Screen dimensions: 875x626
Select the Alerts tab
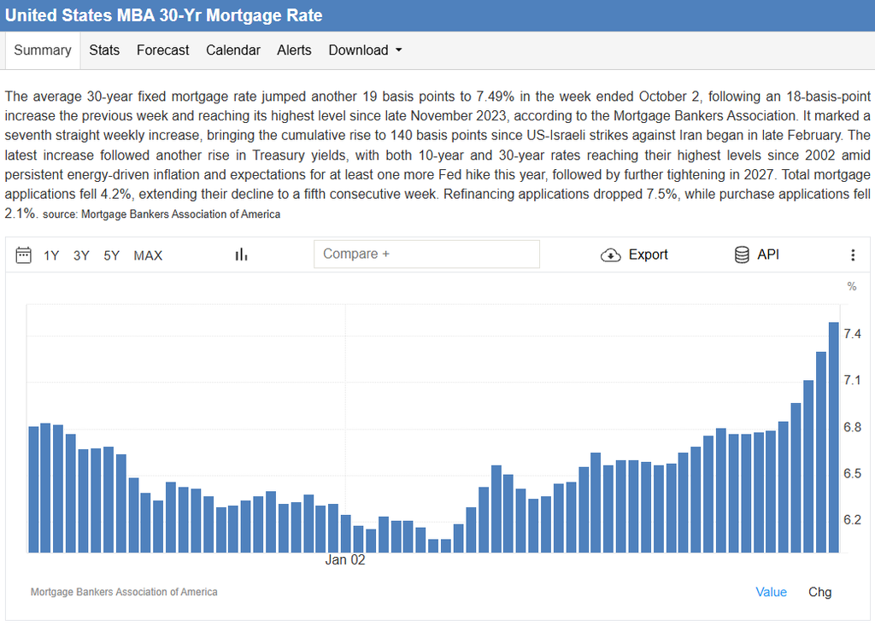tap(294, 50)
